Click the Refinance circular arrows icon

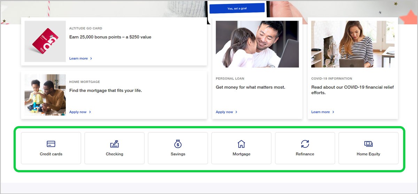(x=305, y=143)
